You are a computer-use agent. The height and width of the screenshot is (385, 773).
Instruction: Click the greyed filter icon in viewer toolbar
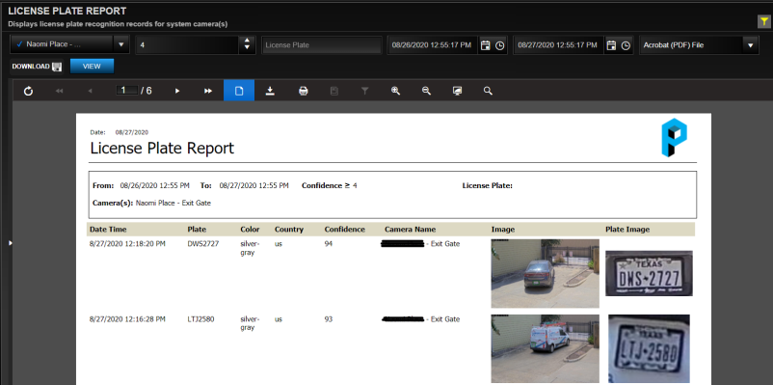[364, 91]
